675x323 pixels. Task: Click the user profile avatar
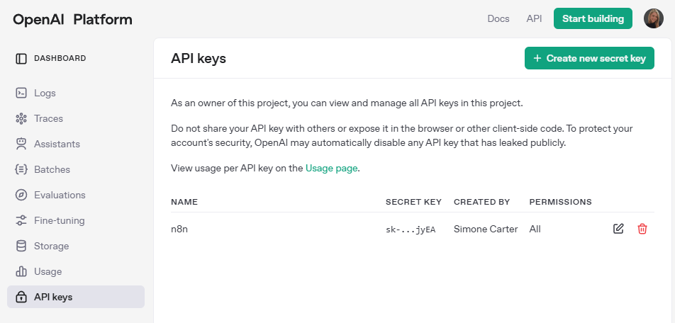[653, 19]
